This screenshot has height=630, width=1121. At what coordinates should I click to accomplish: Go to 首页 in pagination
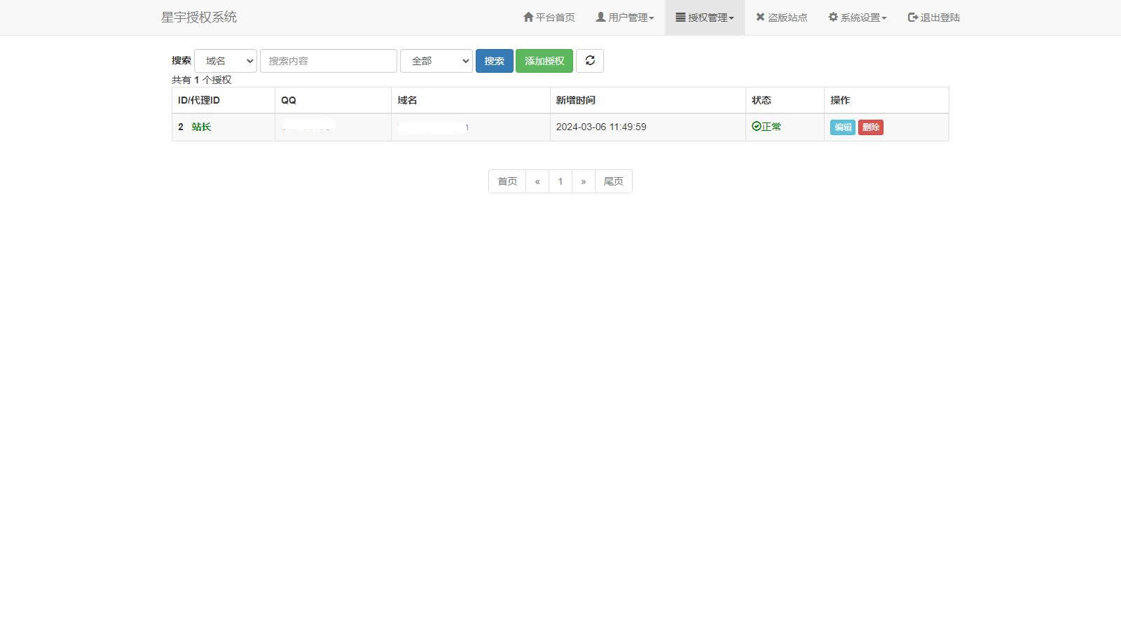[x=507, y=181]
